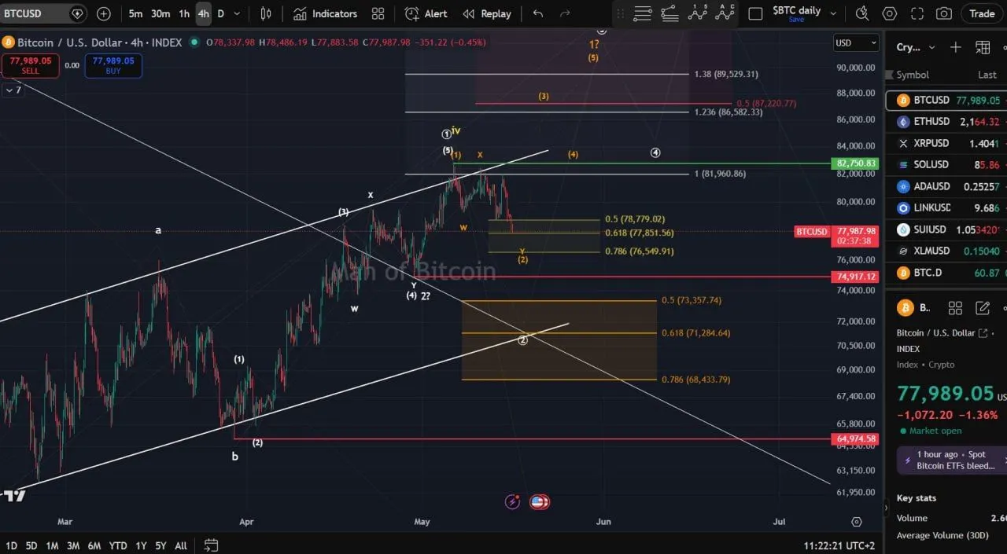Image resolution: width=1007 pixels, height=554 pixels.
Task: Select the 4h timeframe
Action: [x=204, y=13]
